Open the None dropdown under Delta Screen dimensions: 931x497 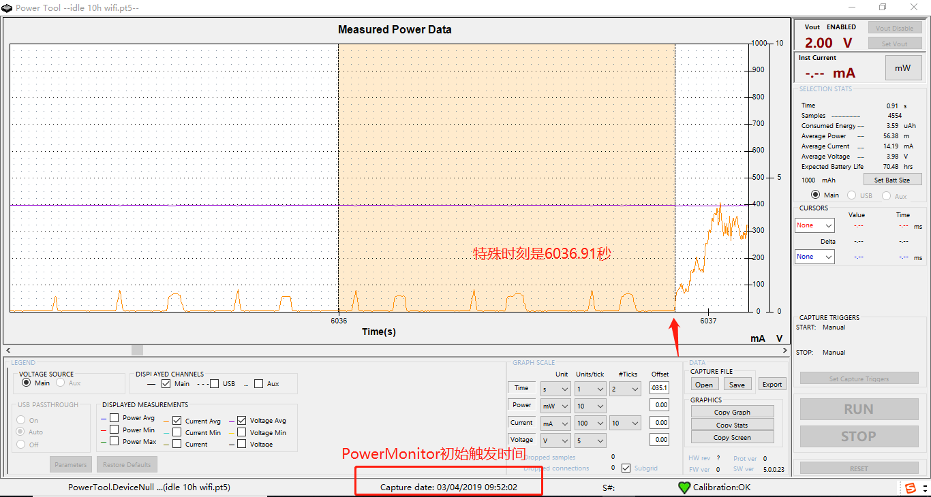[814, 257]
